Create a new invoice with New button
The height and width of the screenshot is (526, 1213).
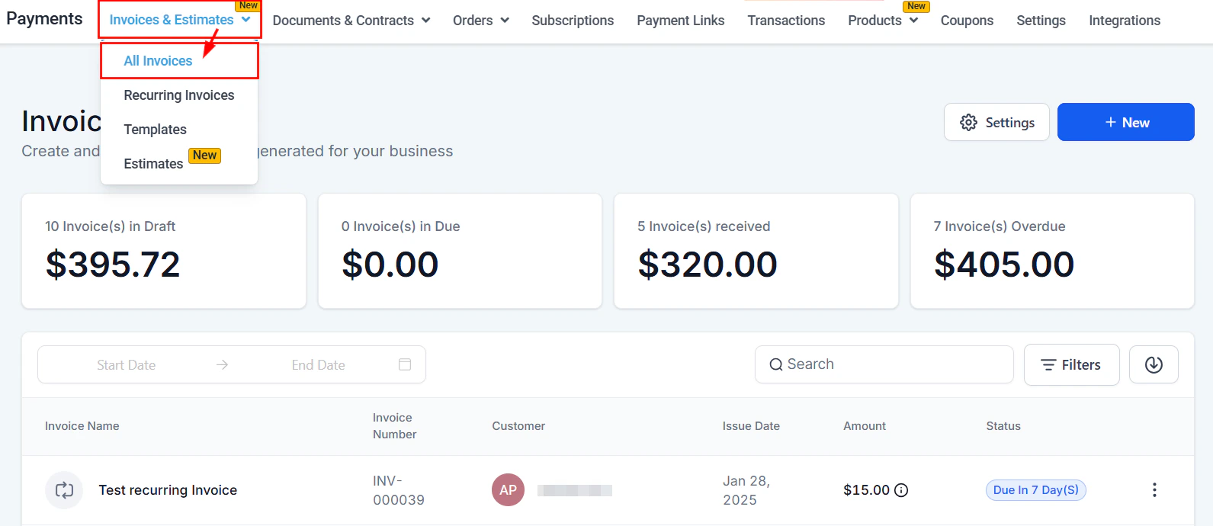point(1125,123)
